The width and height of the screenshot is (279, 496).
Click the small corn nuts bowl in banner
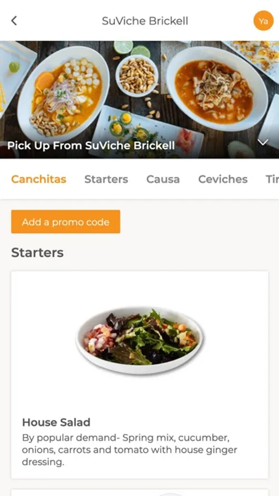[137, 76]
